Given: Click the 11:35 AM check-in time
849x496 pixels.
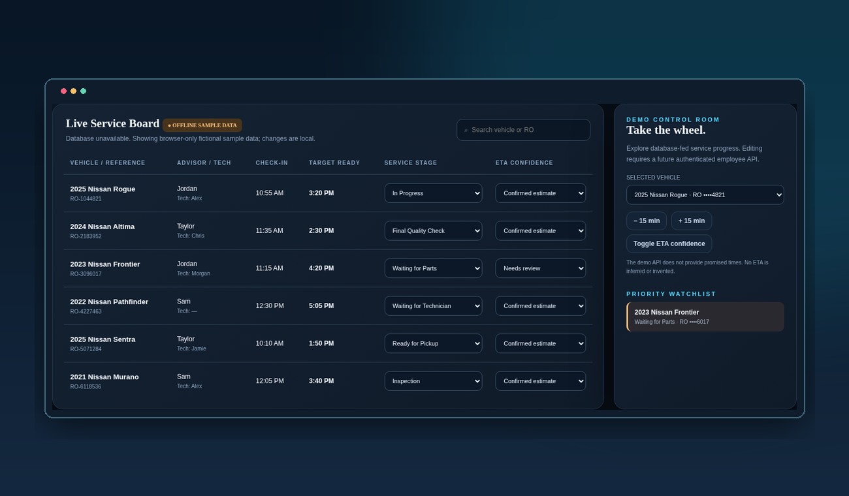Looking at the screenshot, I should pyautogui.click(x=270, y=231).
